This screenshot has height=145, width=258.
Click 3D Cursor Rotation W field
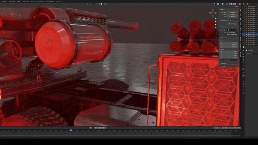coord(229,52)
